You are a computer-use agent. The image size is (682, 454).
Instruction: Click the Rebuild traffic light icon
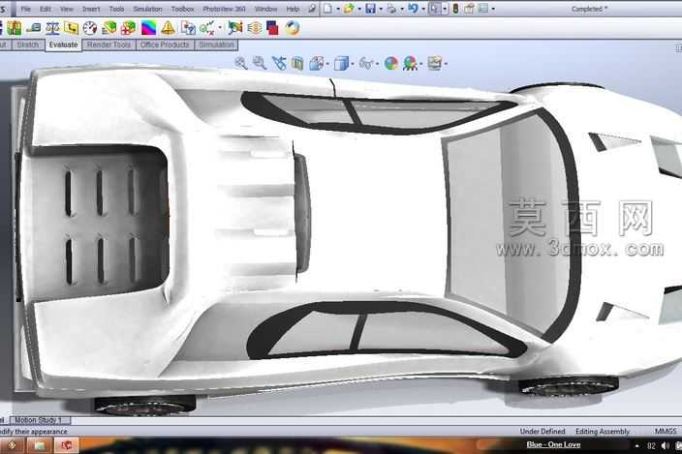click(455, 9)
